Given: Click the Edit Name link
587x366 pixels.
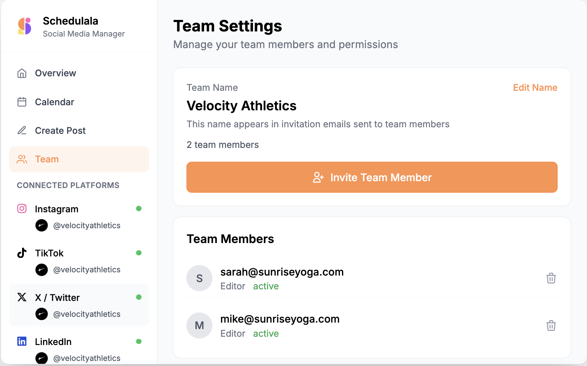Looking at the screenshot, I should 535,88.
